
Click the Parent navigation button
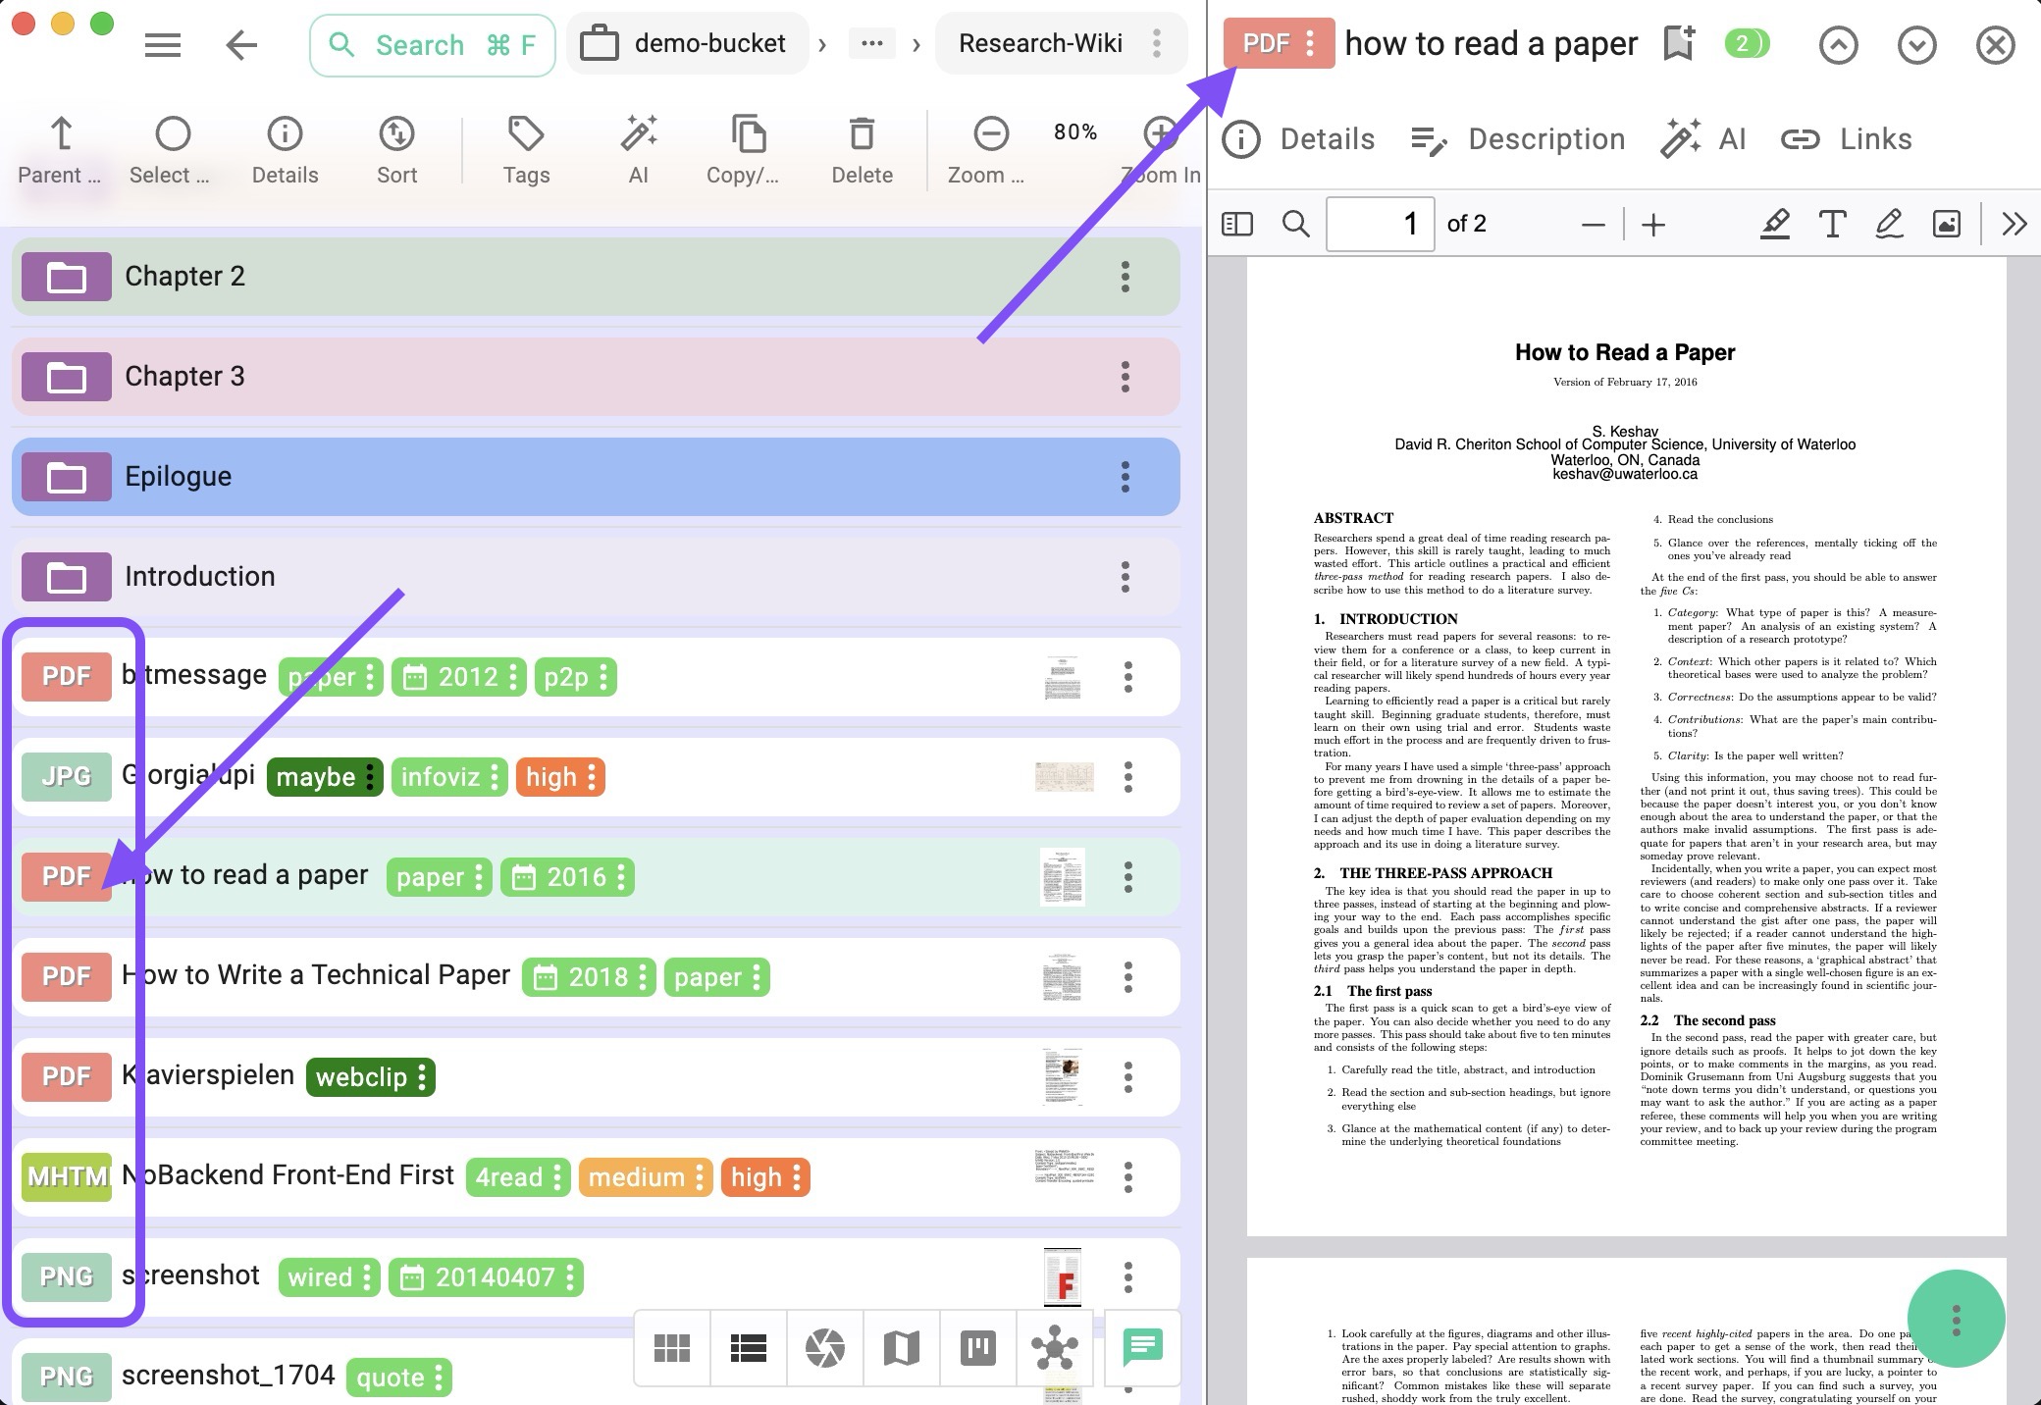pyautogui.click(x=59, y=149)
